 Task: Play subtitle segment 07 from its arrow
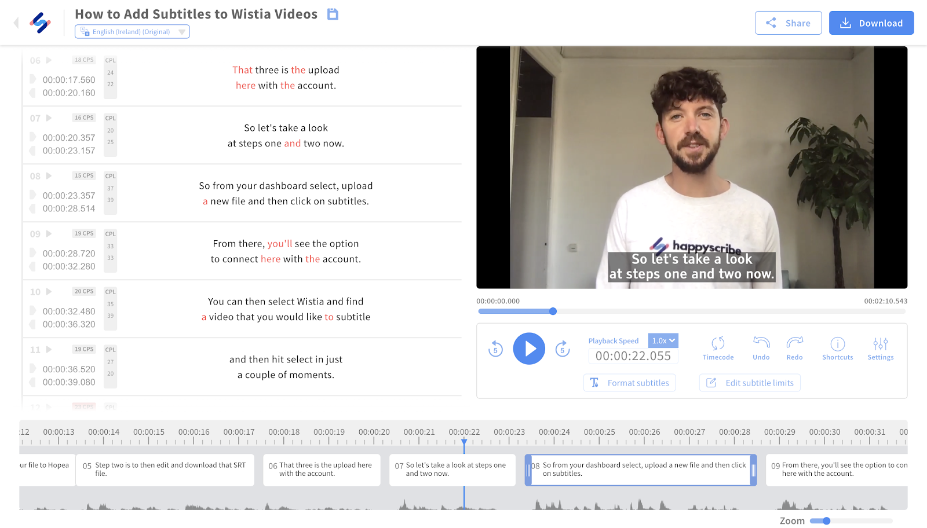(49, 118)
